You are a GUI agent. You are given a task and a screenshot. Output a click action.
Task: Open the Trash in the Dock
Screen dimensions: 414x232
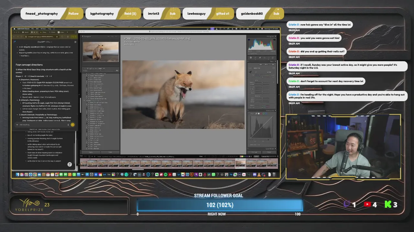click(274, 174)
